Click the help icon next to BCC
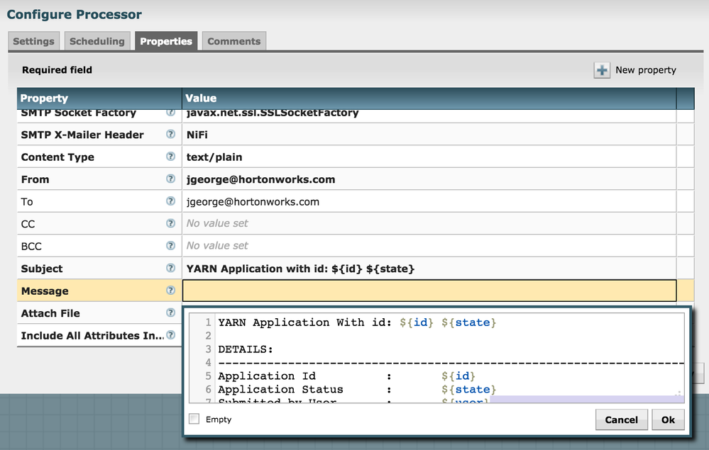Viewport: 709px width, 450px height. (170, 246)
